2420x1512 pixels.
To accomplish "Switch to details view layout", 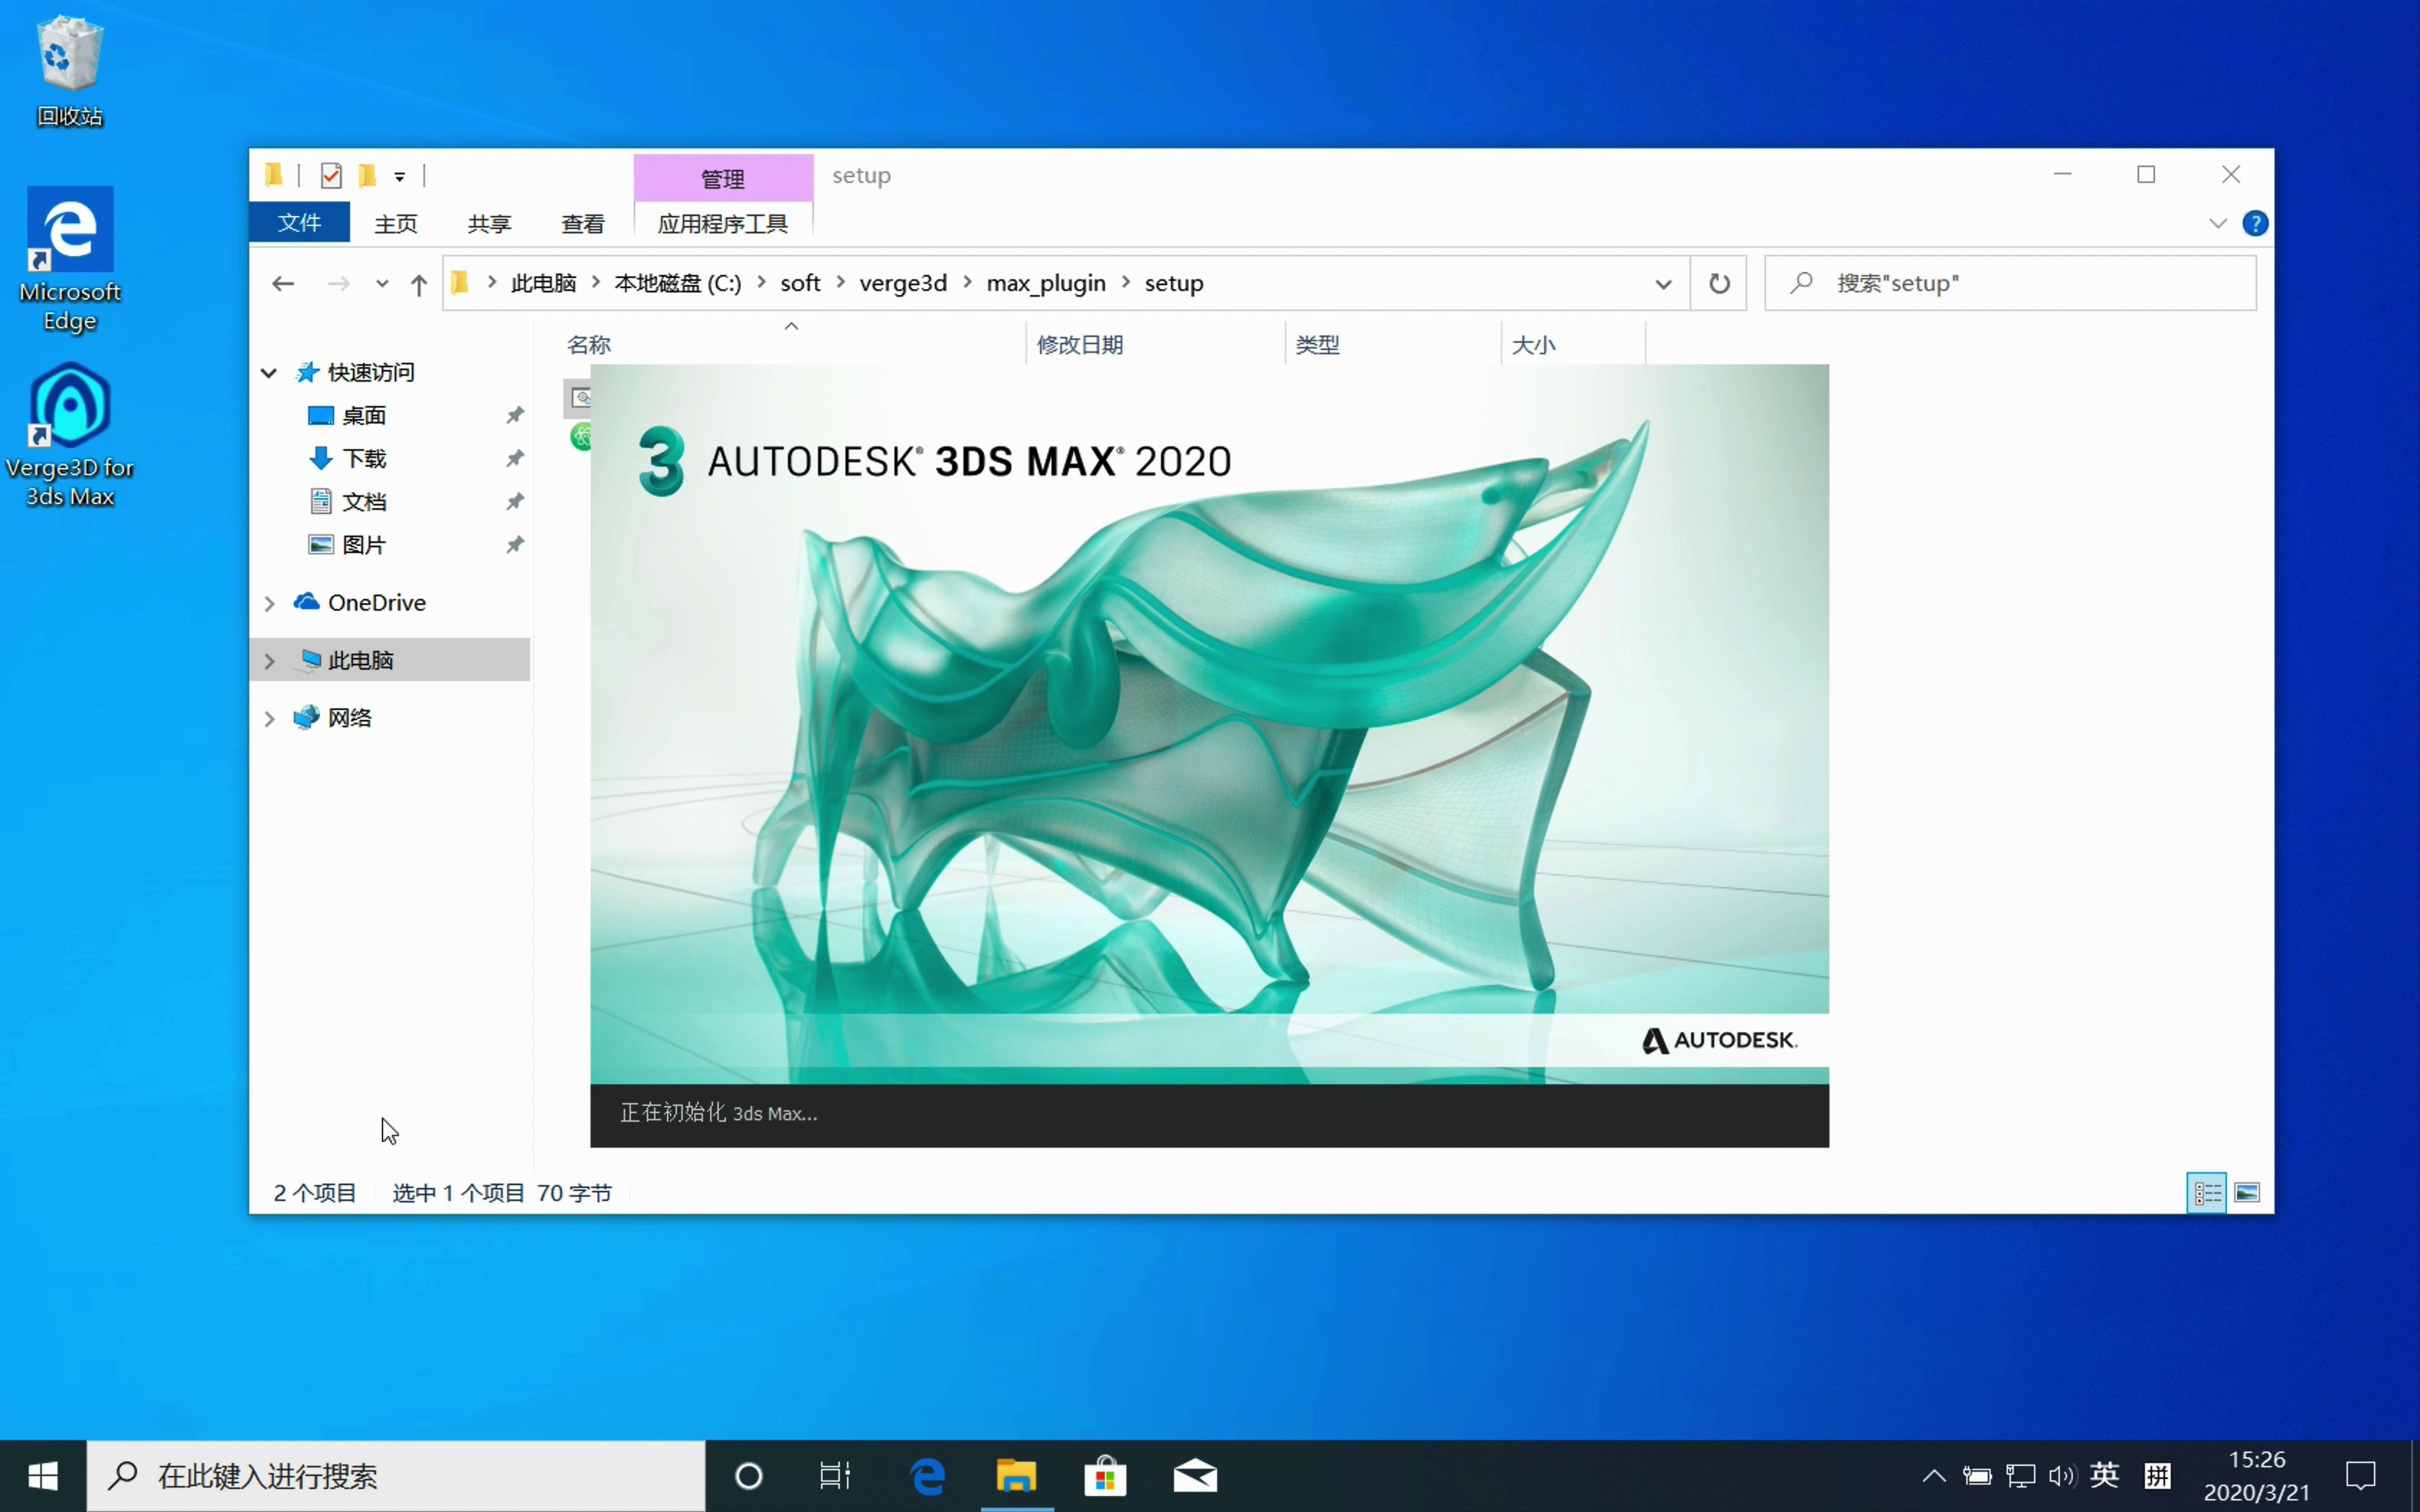I will [2207, 1193].
